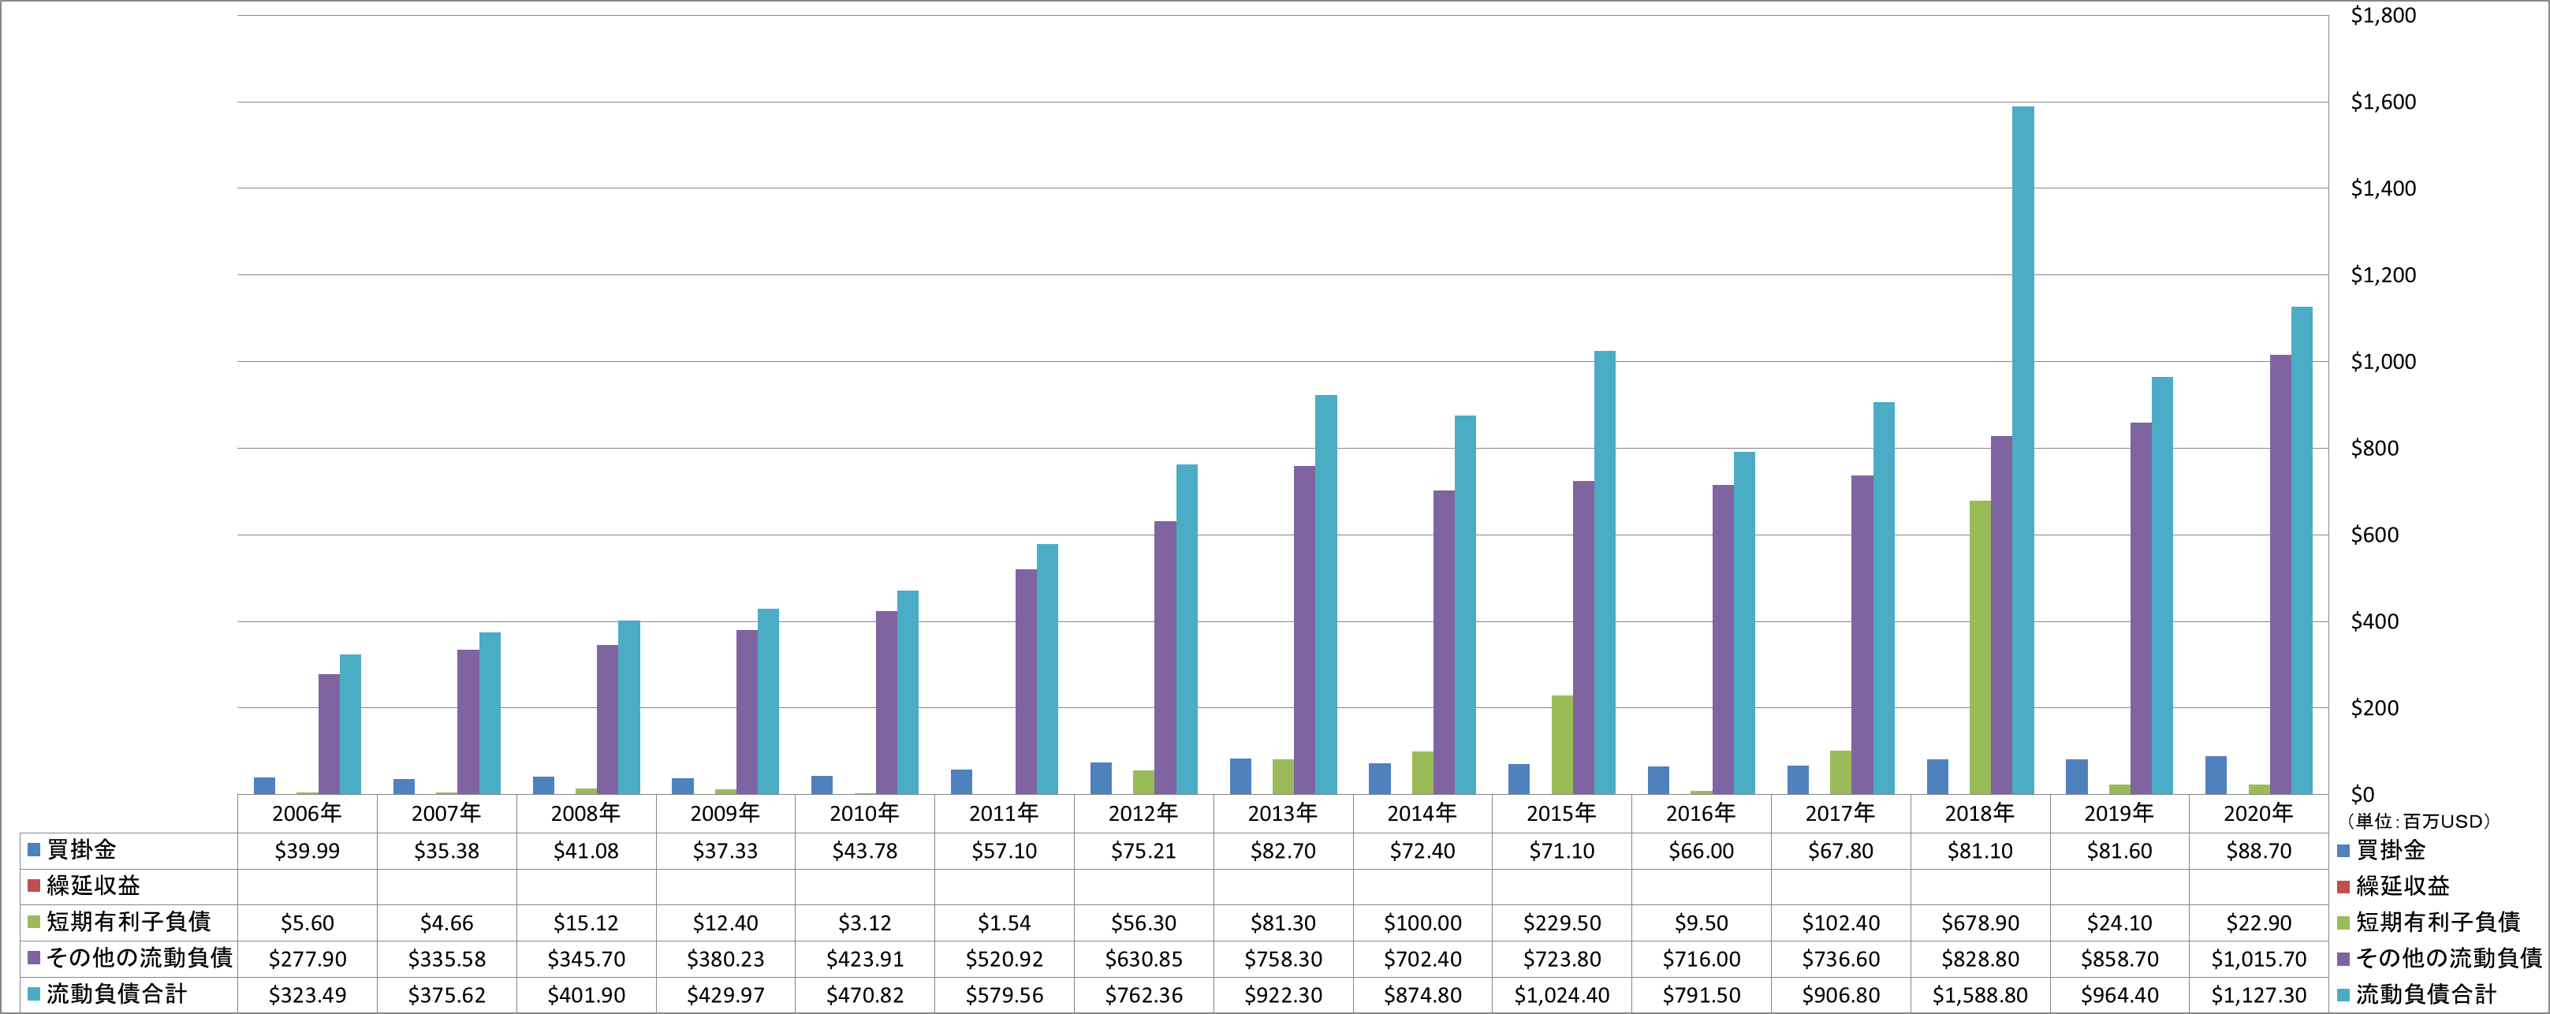Click the 2013年 column header
This screenshot has height=1014, width=2550.
[x=1283, y=813]
